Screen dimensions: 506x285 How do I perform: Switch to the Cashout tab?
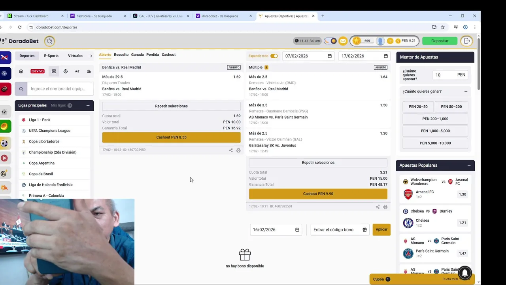[x=168, y=55]
